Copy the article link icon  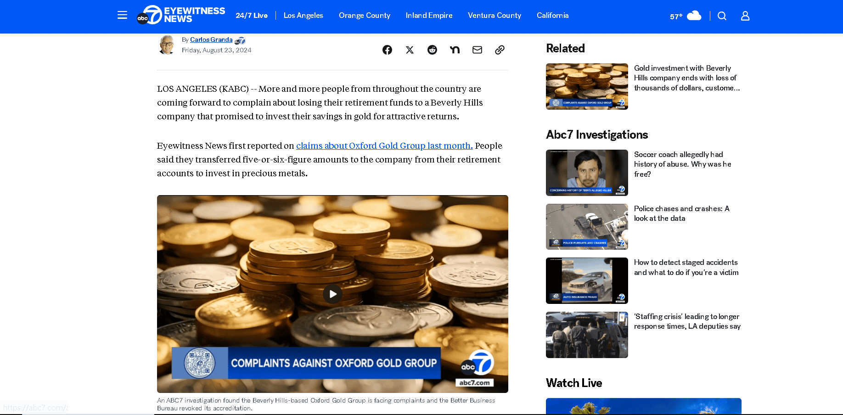point(500,50)
